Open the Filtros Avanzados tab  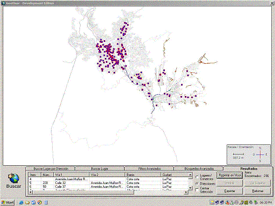click(149, 168)
